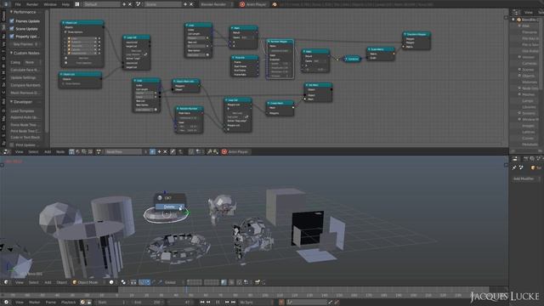Expand the Objects row in the outliner
Viewport: 544px width, 306px height.
pos(519,76)
